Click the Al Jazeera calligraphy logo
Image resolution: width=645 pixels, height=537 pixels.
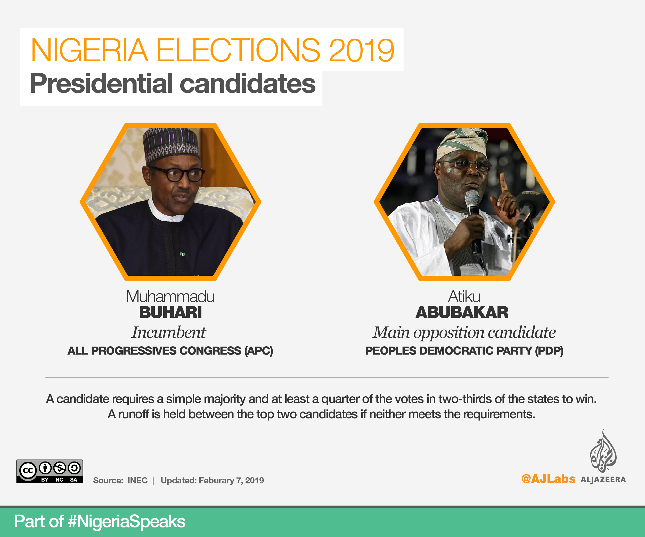tap(603, 452)
